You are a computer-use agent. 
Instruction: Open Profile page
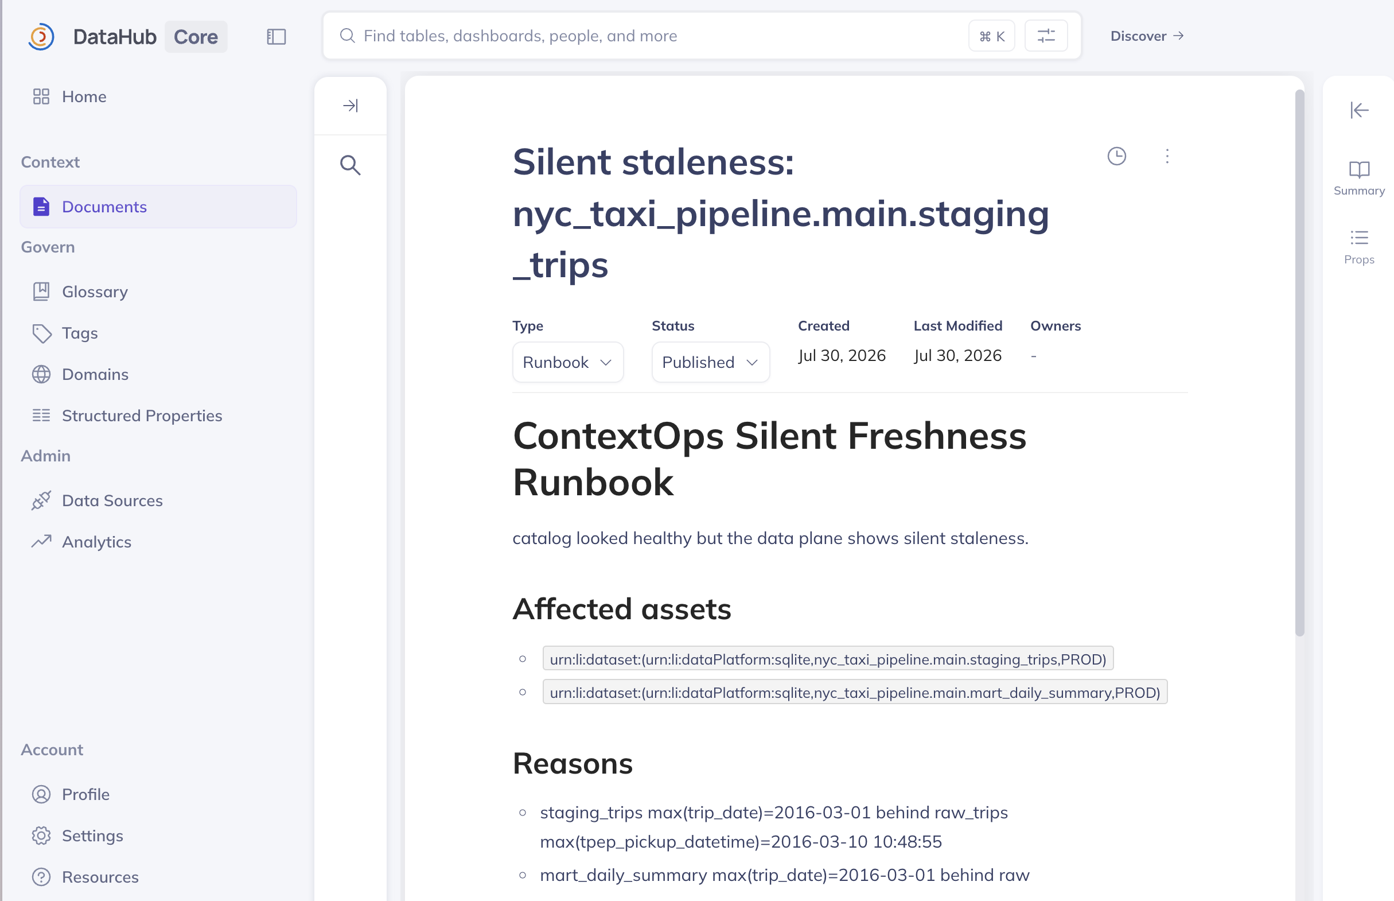click(x=158, y=794)
